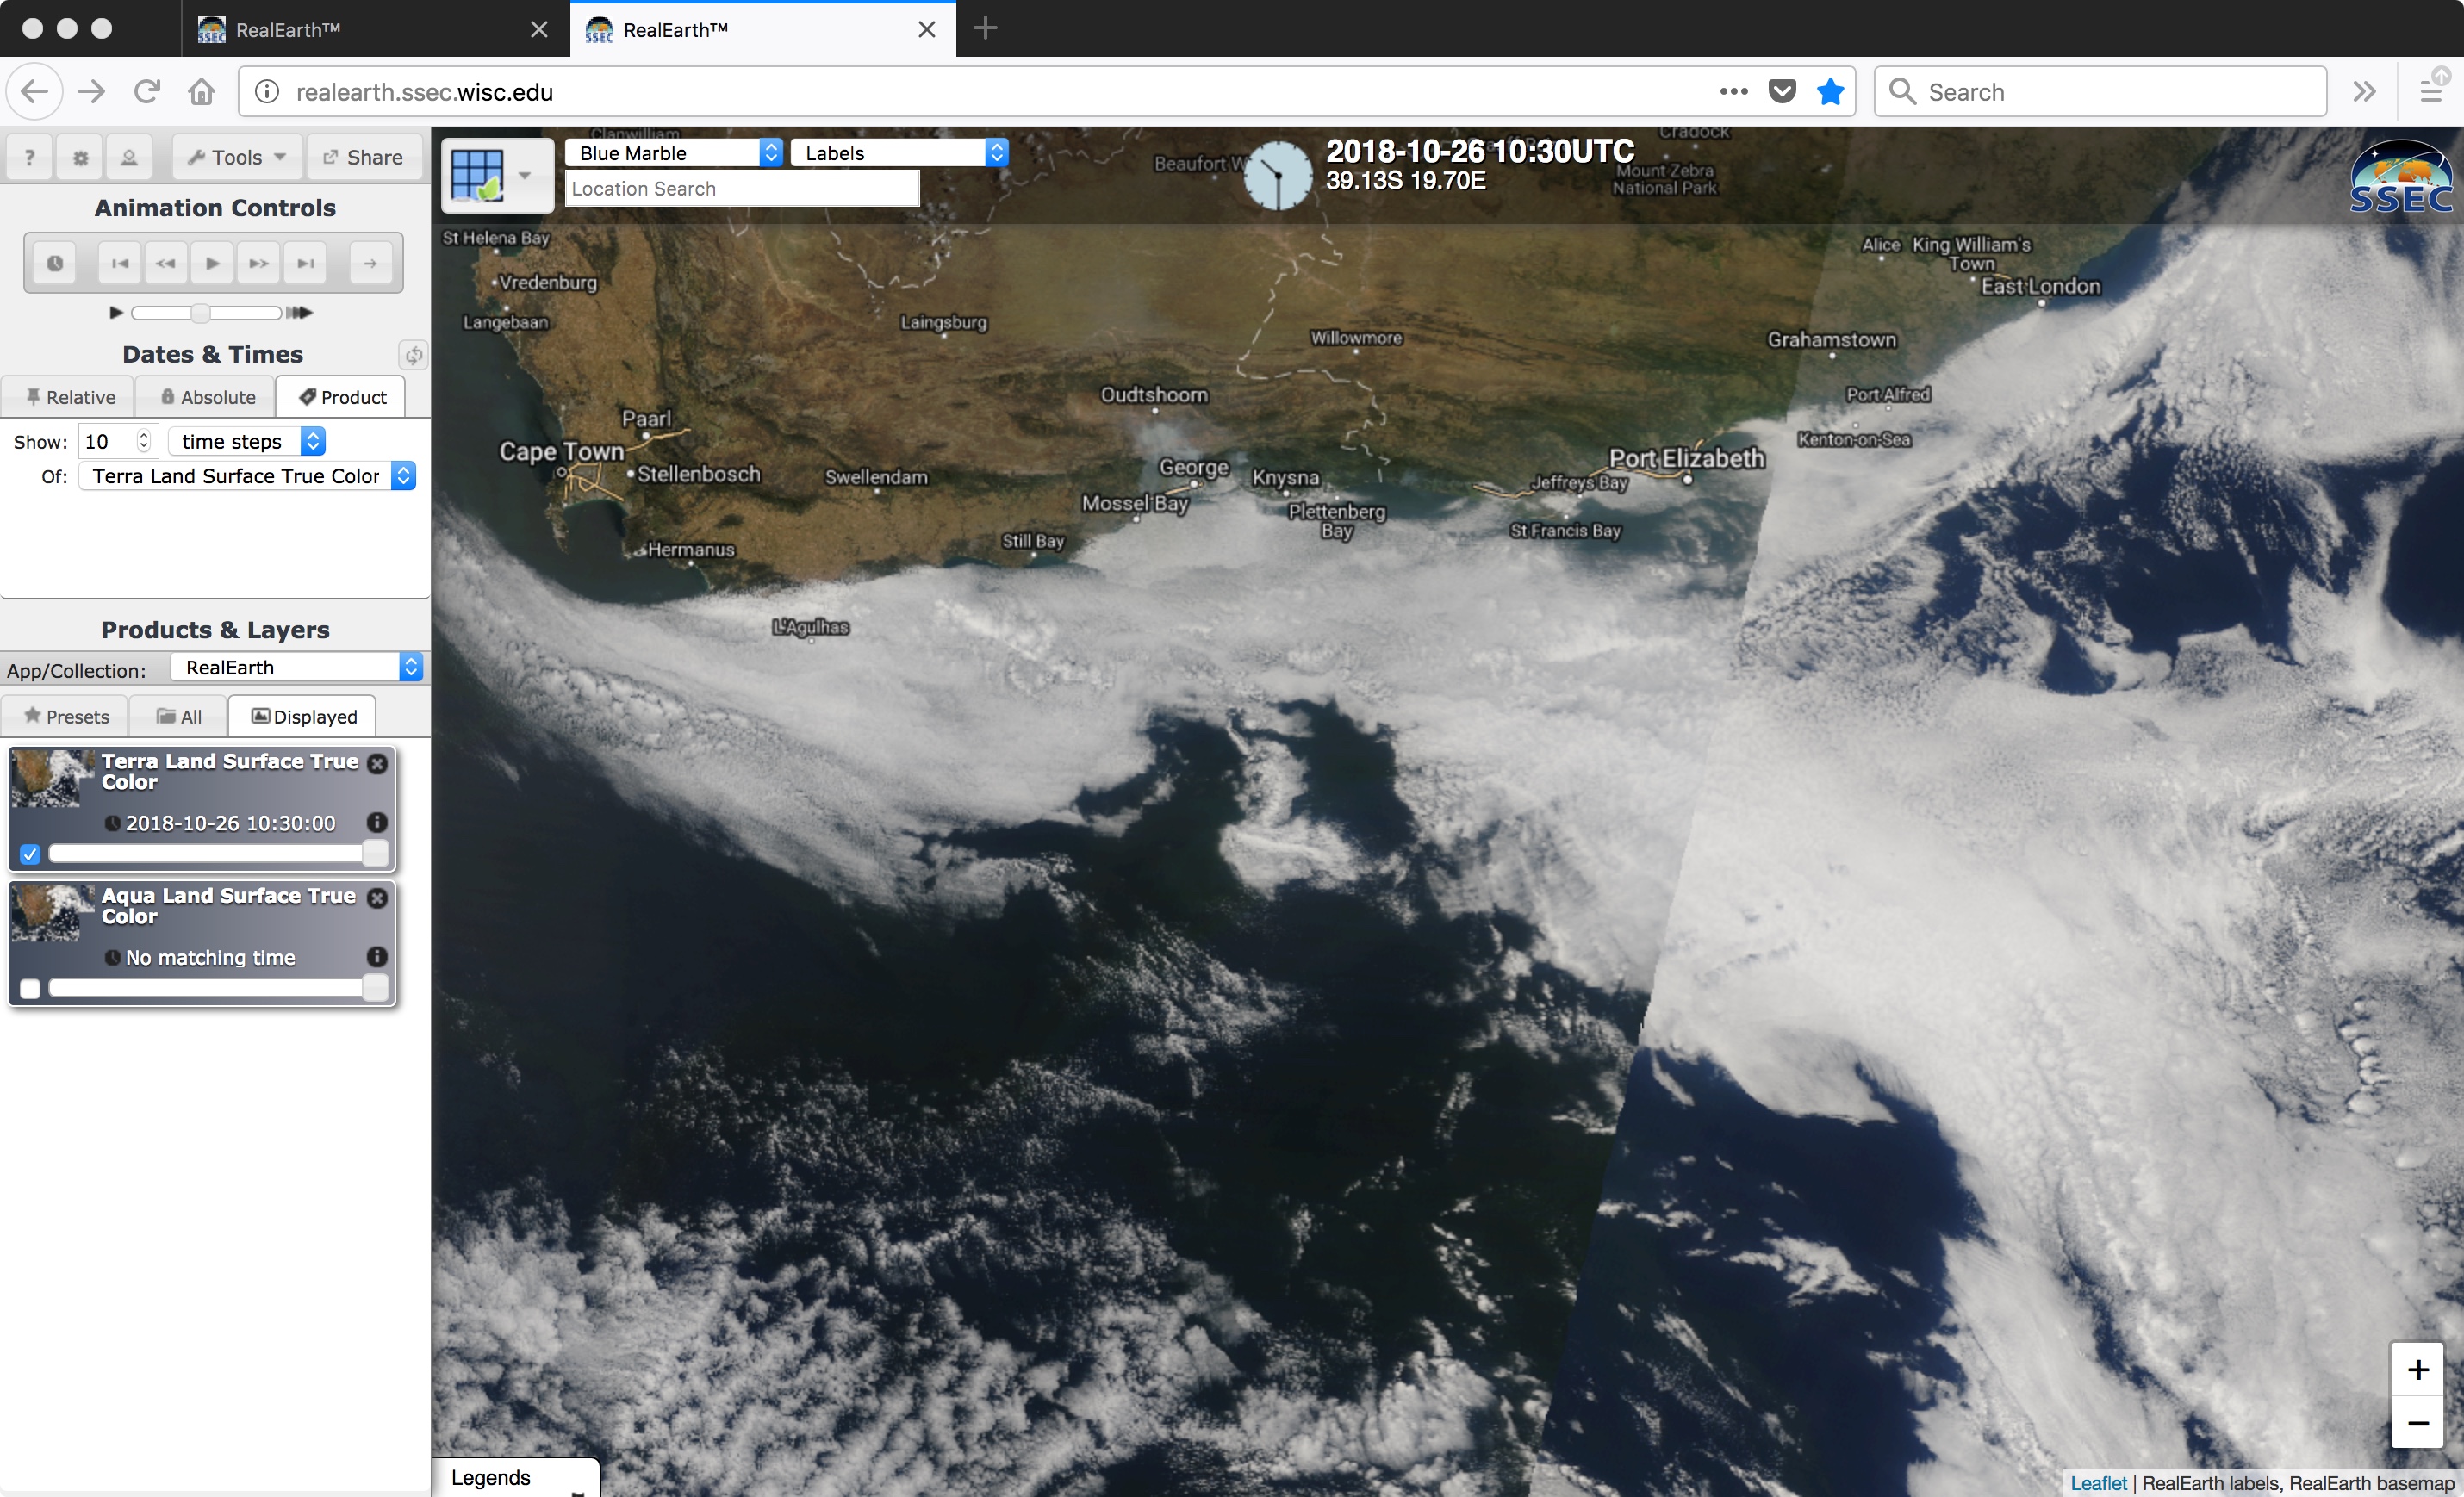Adjust the Terra layer opacity slider
Viewport: 2464px width, 1497px height.
375,853
